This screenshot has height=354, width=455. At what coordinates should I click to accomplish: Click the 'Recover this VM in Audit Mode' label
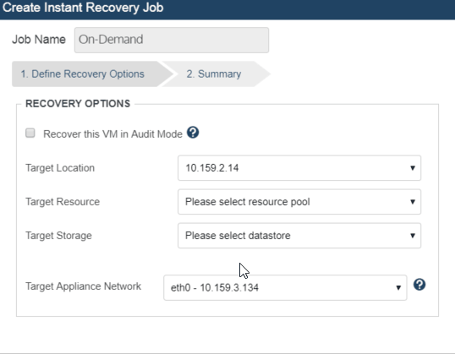pos(112,134)
